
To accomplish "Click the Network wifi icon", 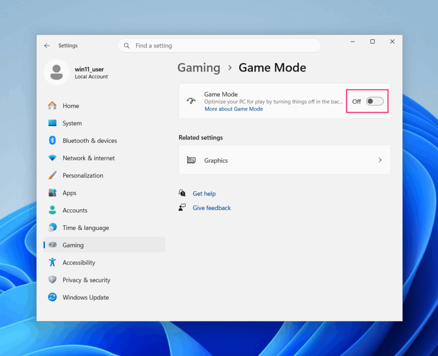I will (x=52, y=158).
